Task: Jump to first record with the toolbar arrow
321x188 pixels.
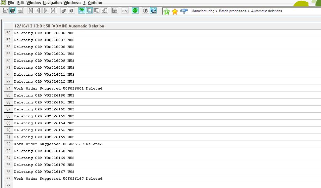Action: 31,11
